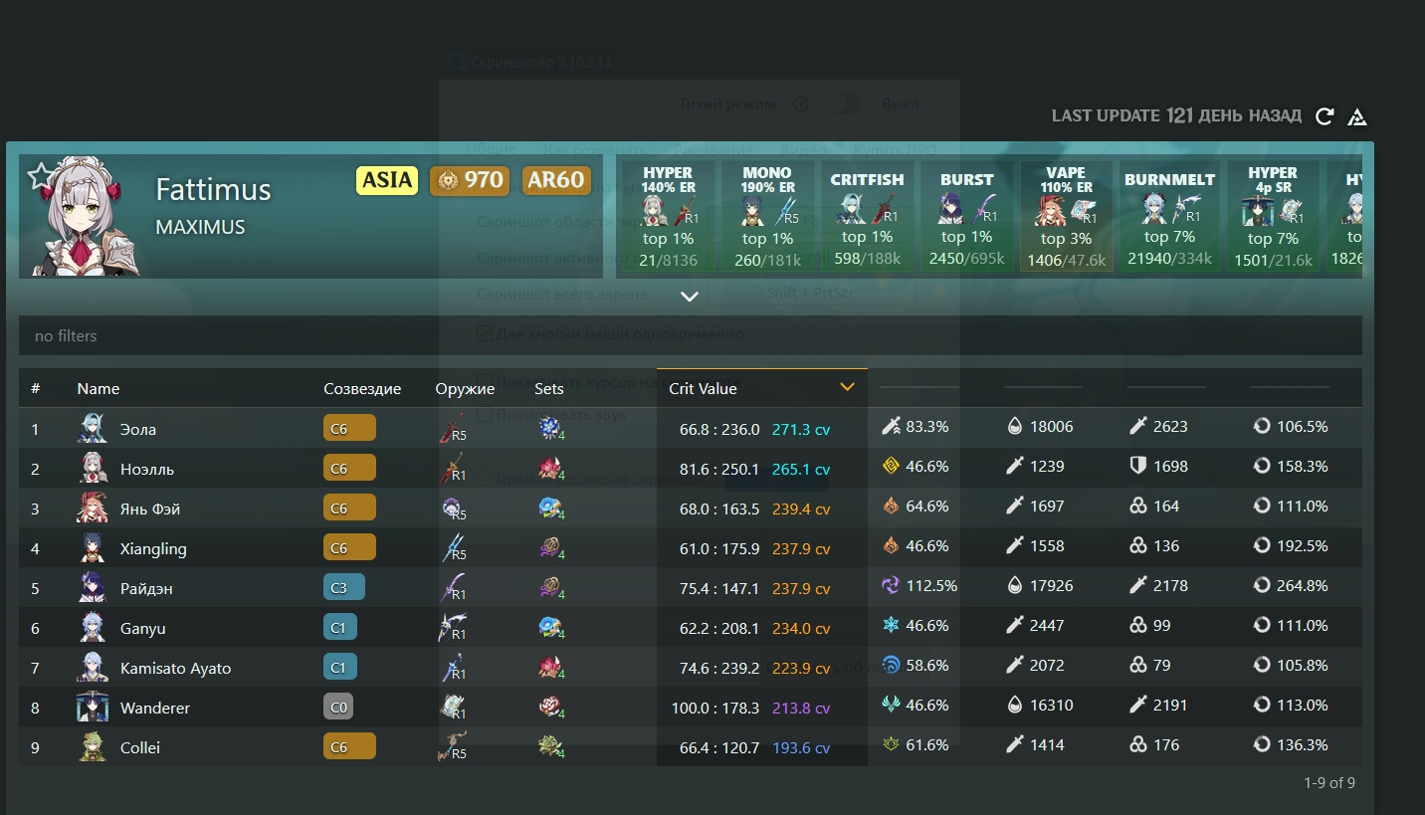This screenshot has height=815, width=1425.
Task: Click the 213.8 cv value for Wanderer
Action: (x=801, y=708)
